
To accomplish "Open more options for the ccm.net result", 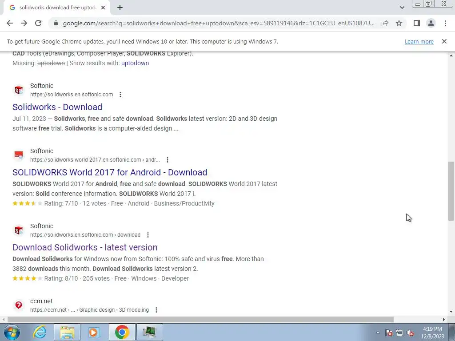I will click(x=156, y=310).
